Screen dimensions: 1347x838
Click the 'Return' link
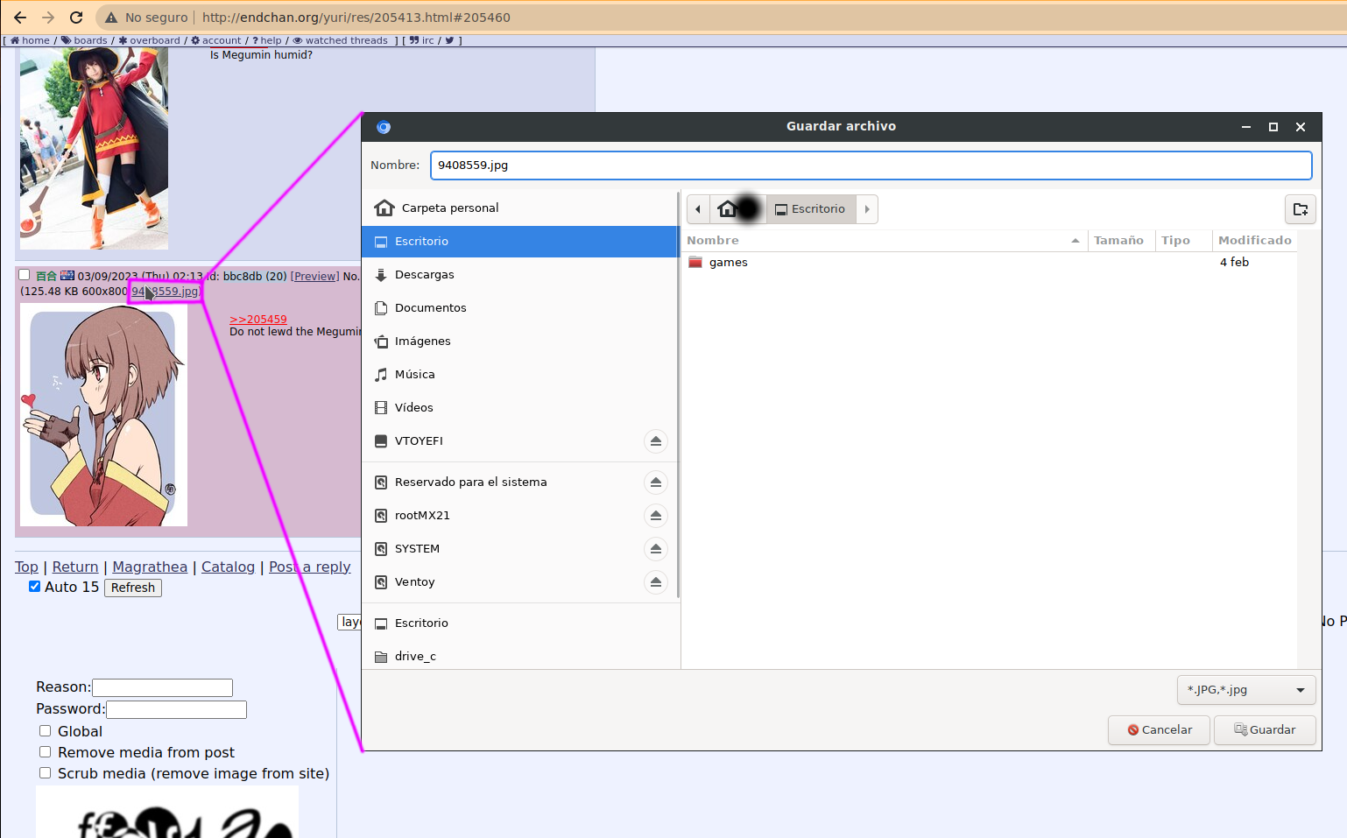coord(75,567)
